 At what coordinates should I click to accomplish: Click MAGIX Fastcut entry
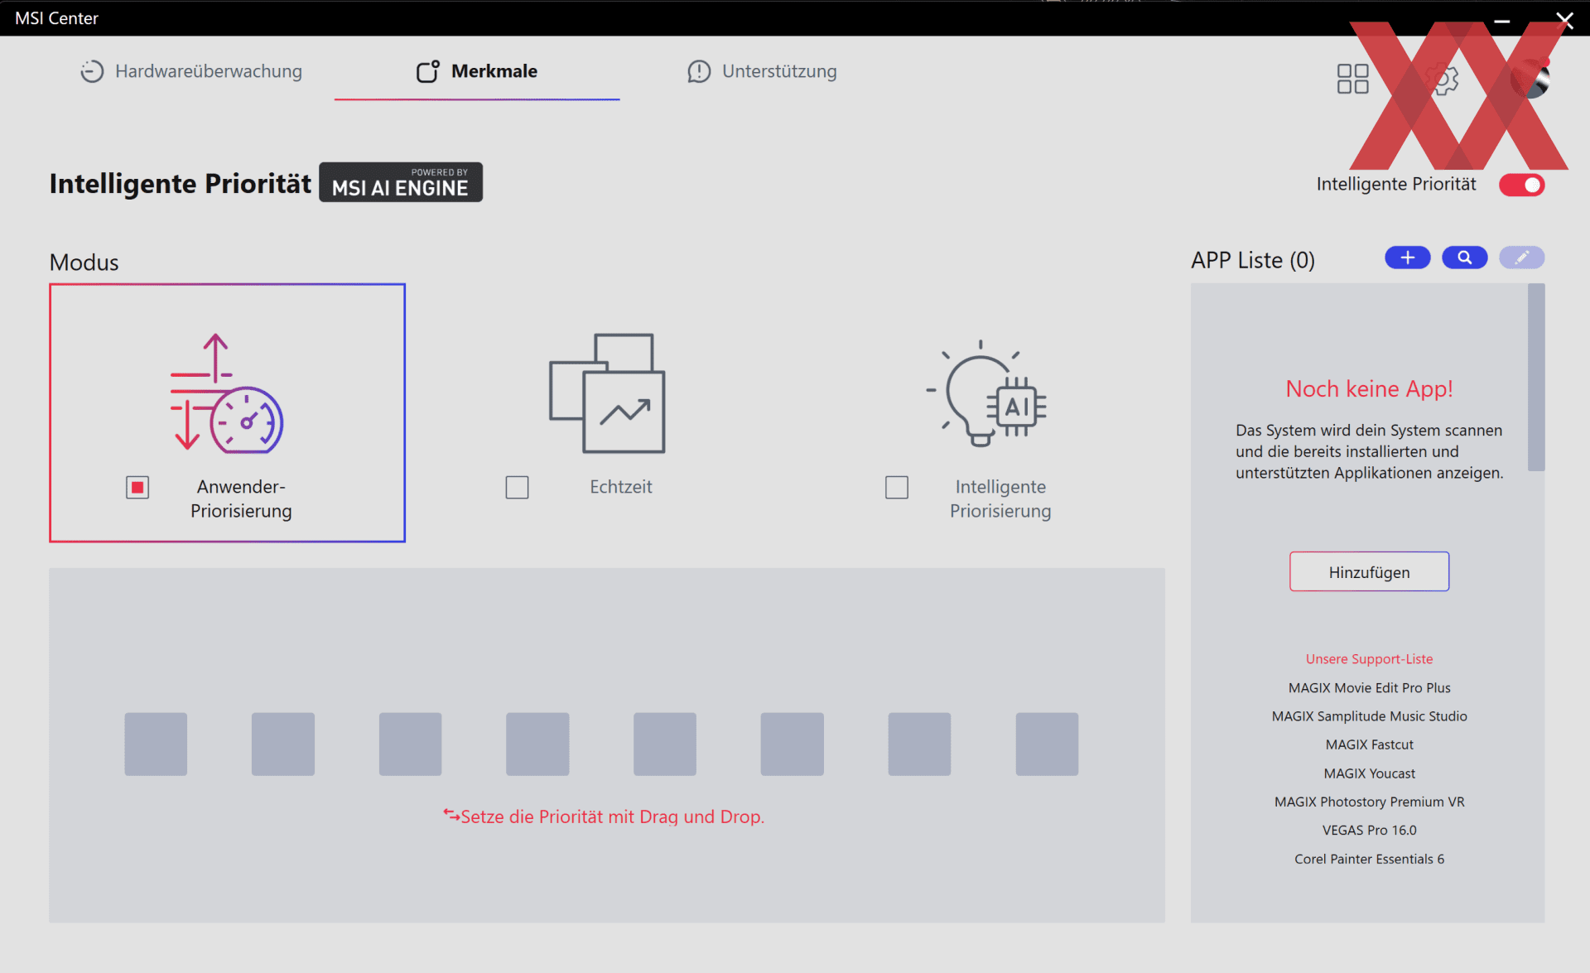(1369, 744)
